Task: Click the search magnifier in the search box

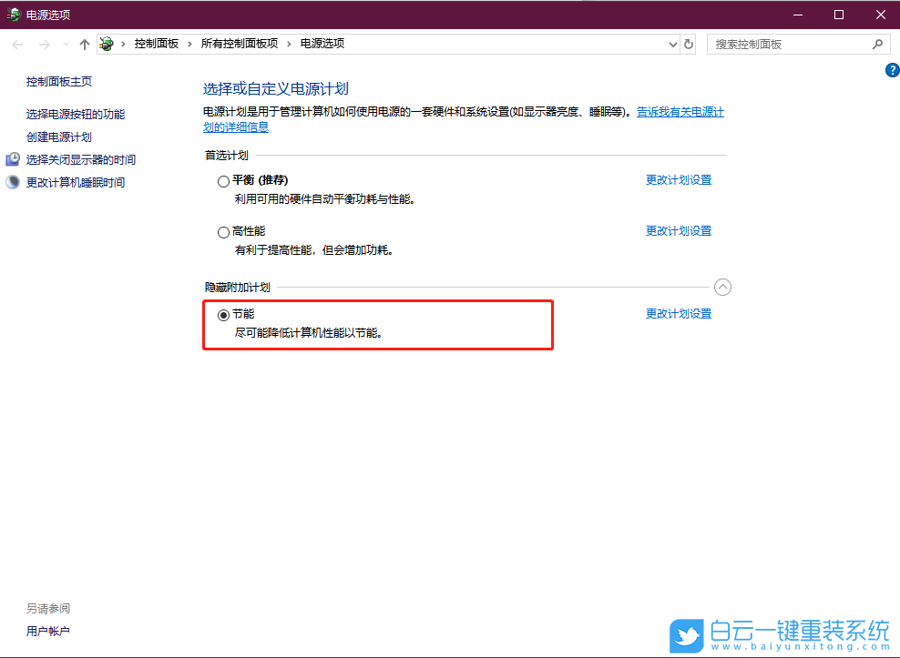Action: [876, 43]
